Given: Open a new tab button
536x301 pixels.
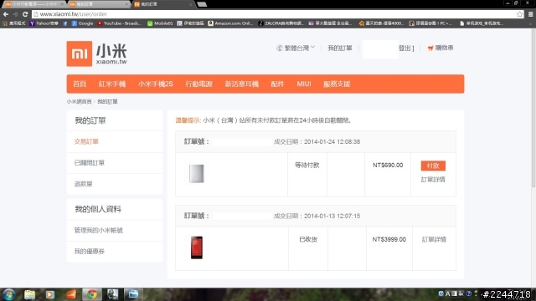Looking at the screenshot, I should tap(203, 4).
